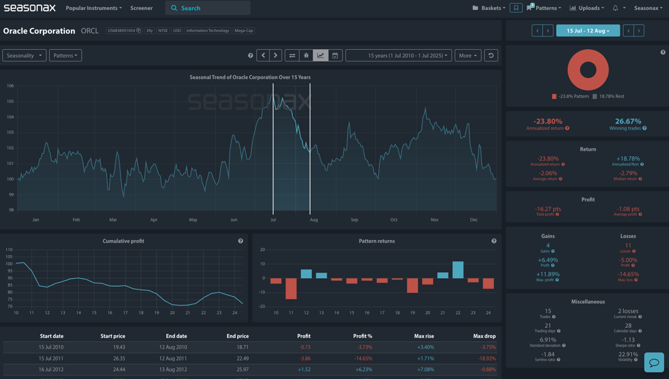Click into the Search field
Image resolution: width=669 pixels, height=379 pixels.
208,8
